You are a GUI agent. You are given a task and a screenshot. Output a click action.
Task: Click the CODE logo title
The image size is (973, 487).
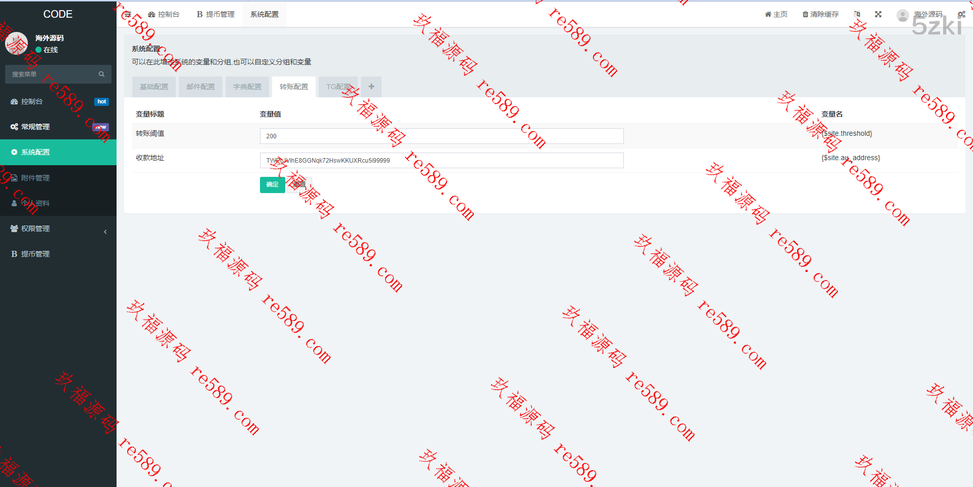click(58, 14)
